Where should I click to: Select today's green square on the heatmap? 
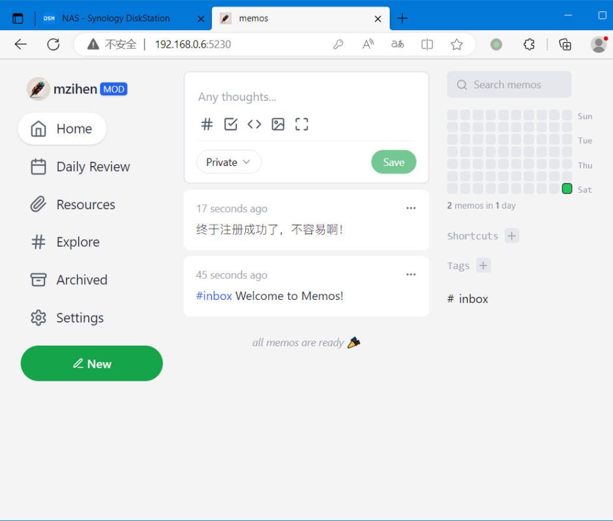(x=567, y=188)
